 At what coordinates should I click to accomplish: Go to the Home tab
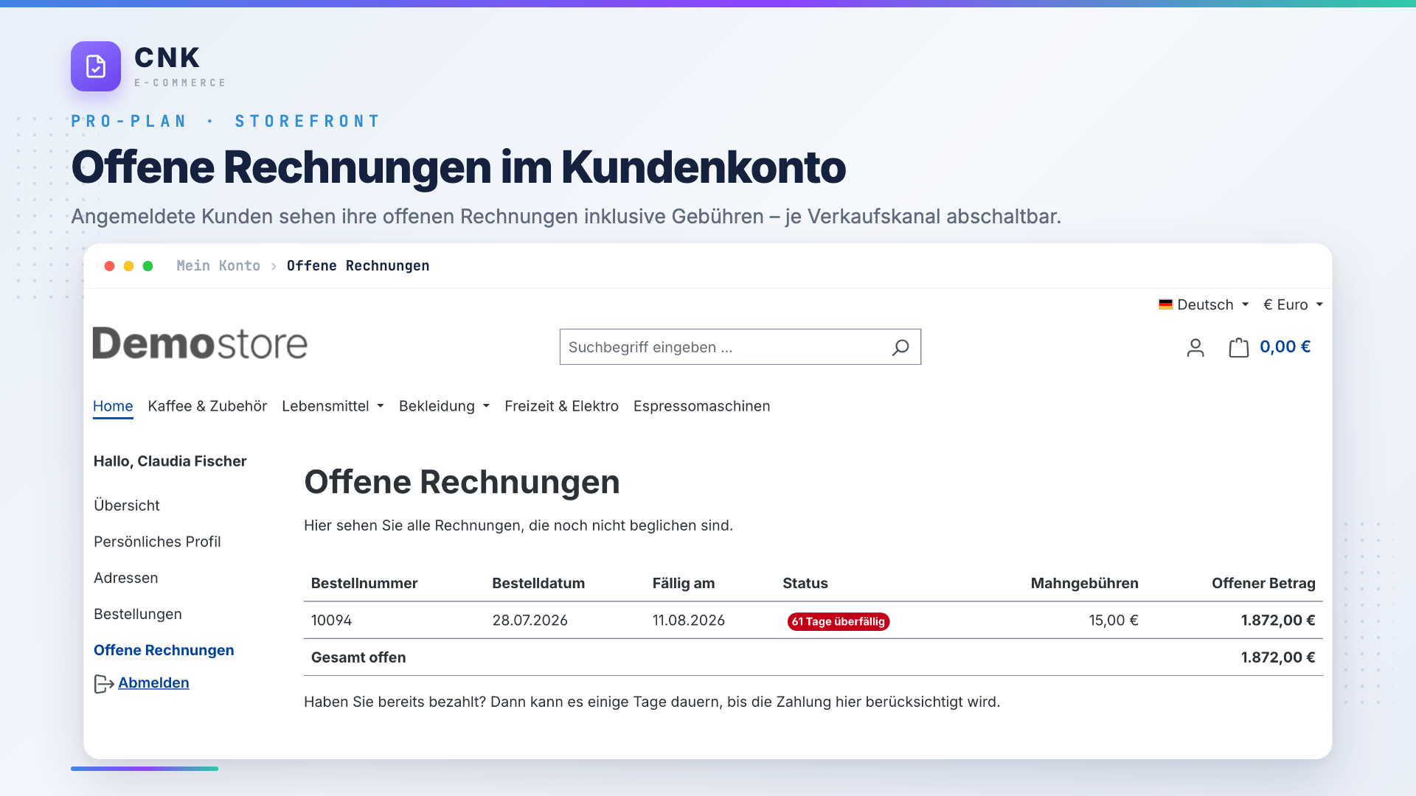click(x=113, y=406)
